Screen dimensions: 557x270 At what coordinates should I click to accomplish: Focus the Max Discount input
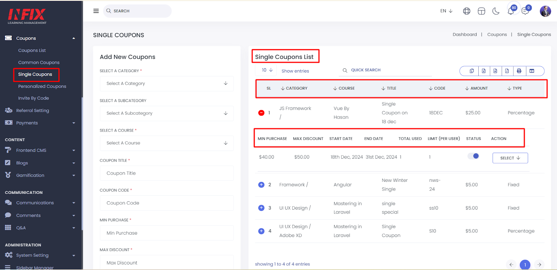tap(166, 263)
